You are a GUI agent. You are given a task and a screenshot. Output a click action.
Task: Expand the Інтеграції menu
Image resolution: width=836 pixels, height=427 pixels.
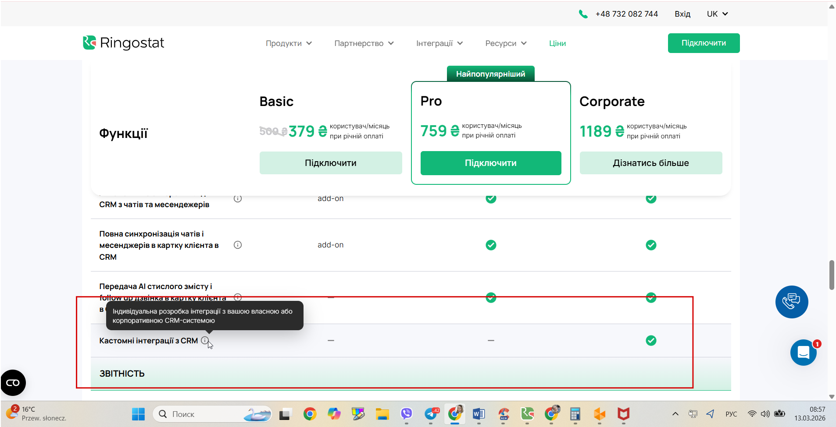coord(439,43)
